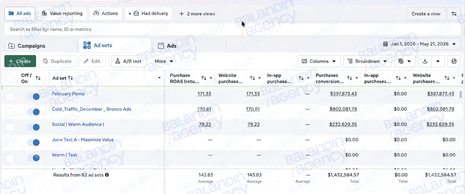Screen dimensions: 465x194
Task: Switch to the Had delivery view
Action: click(x=148, y=14)
